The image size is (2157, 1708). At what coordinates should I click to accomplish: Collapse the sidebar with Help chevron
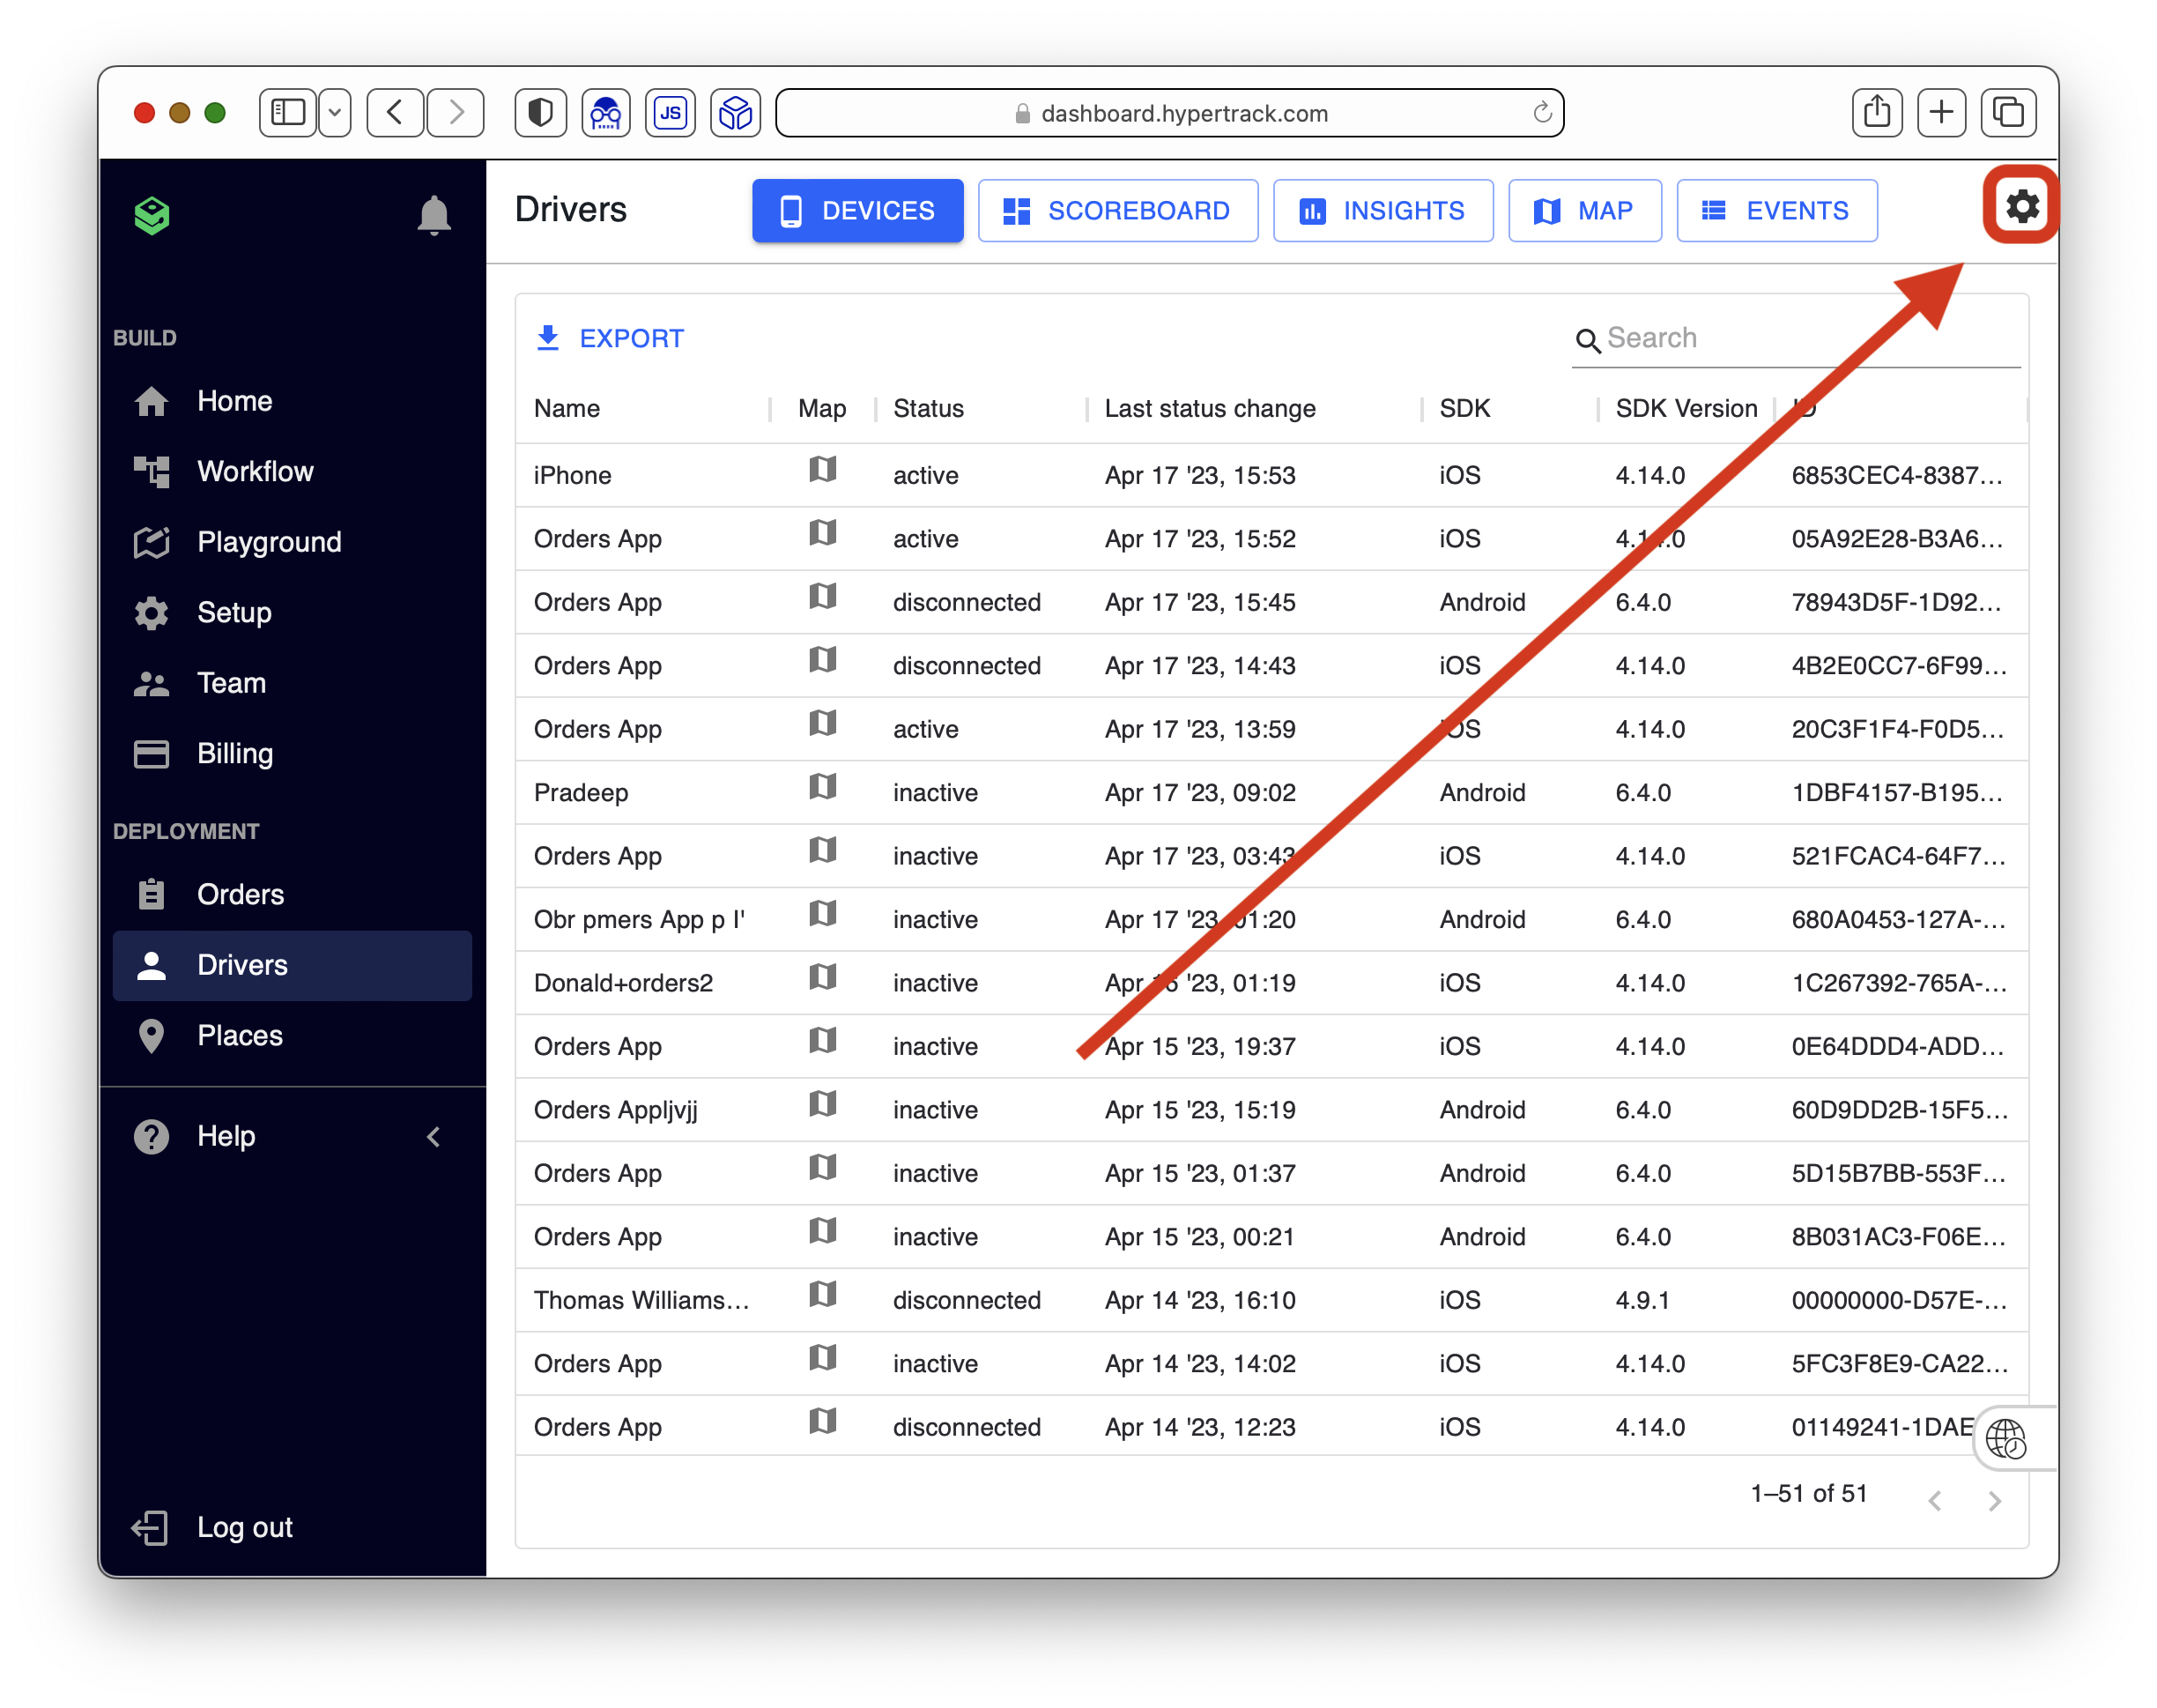point(433,1136)
